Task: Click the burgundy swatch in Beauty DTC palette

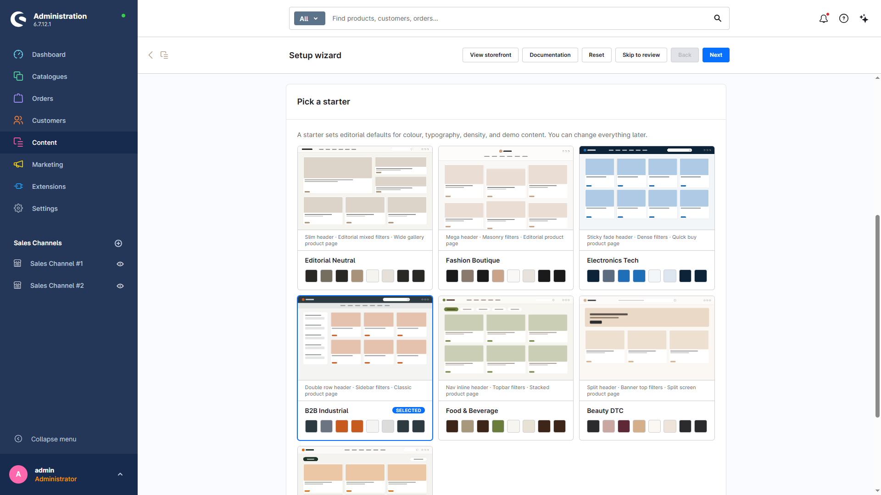Action: click(624, 426)
